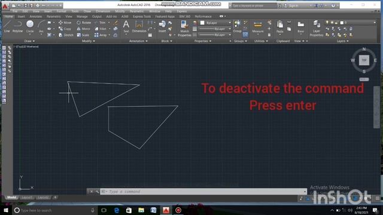Screen dimensions: 383x215
Task: Switch to the Model tab
Action: pyautogui.click(x=11, y=197)
